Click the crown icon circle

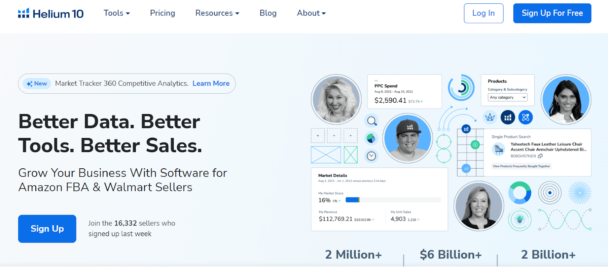[x=490, y=118]
